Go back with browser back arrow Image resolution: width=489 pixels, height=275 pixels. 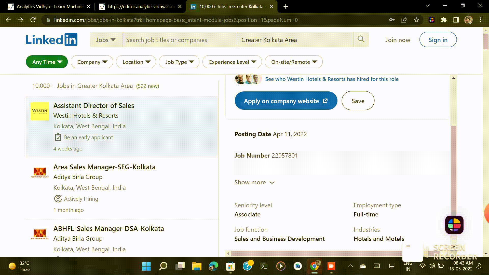point(8,20)
